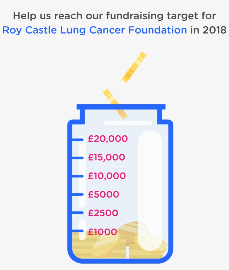Click the £1000 target label

(102, 231)
